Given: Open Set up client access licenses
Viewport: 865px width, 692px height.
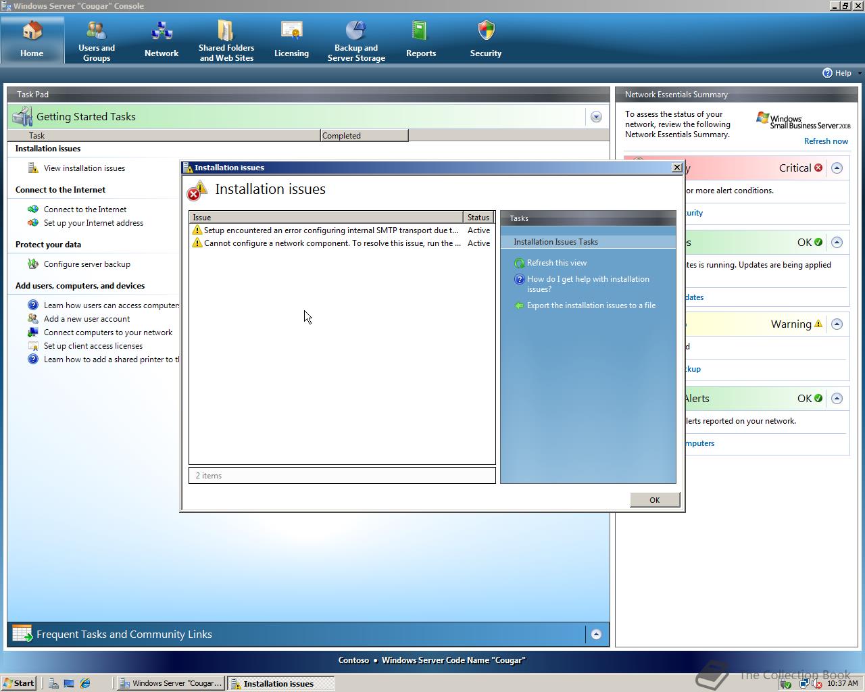Looking at the screenshot, I should click(93, 346).
